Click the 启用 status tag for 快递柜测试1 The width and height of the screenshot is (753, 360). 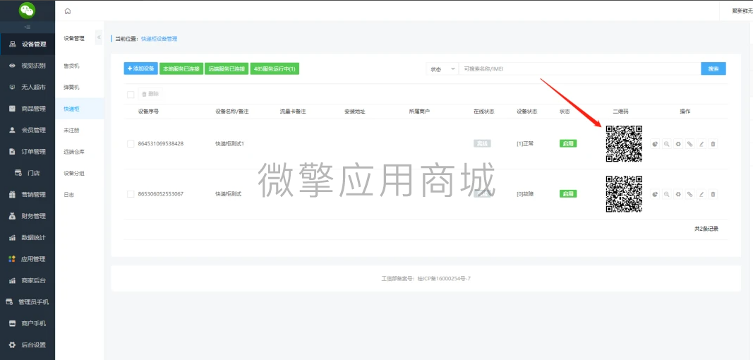568,144
